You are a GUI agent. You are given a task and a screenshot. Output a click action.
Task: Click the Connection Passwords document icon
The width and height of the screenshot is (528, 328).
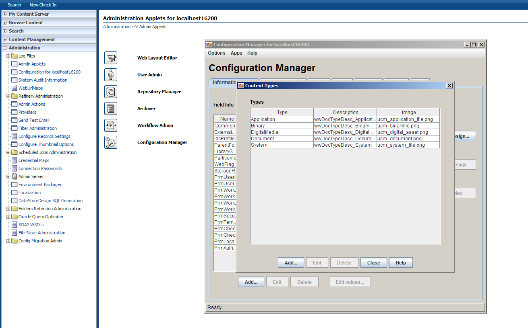(x=14, y=168)
